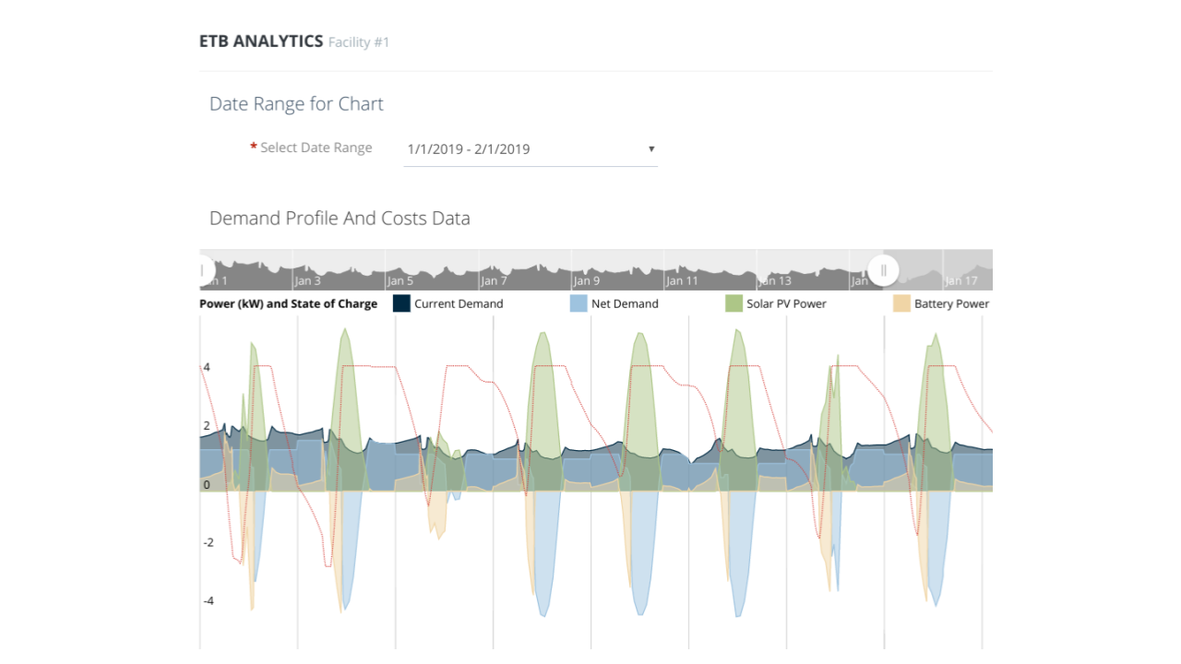
Task: Hide the Current Demand series via label
Action: (x=459, y=303)
